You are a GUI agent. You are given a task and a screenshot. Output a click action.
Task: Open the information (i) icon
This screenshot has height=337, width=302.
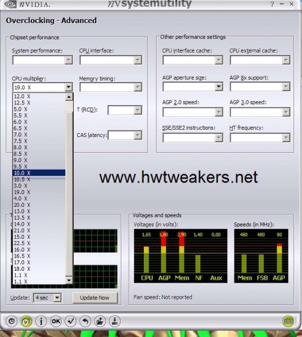click(41, 321)
